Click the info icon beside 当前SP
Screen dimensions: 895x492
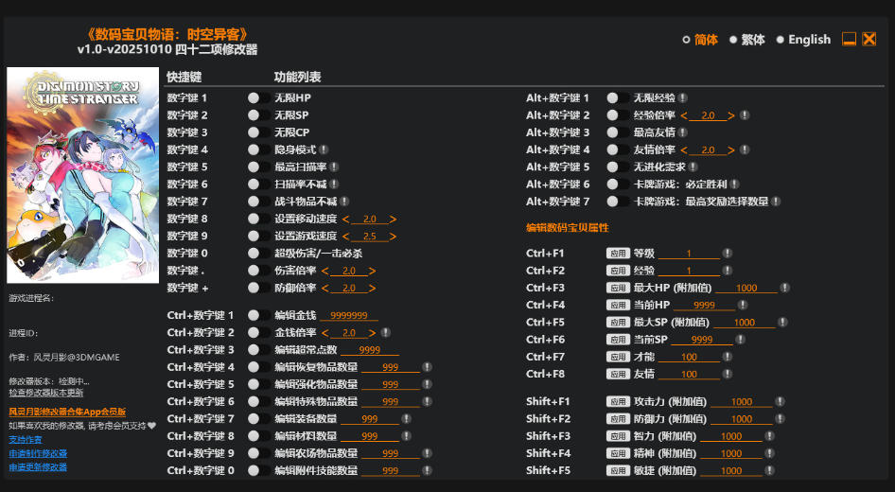(x=741, y=339)
